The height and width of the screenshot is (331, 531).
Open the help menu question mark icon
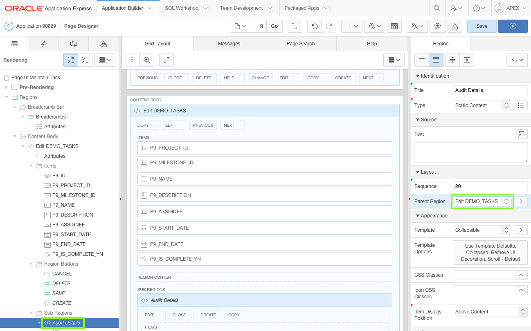477,8
